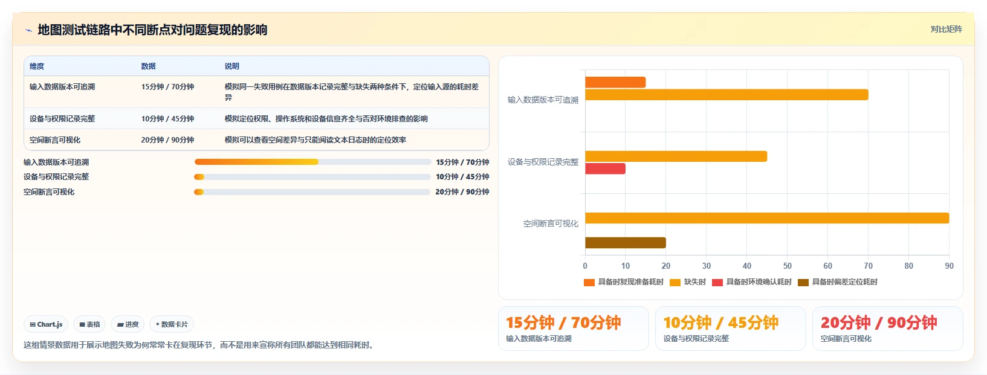The height and width of the screenshot is (375, 987).
Task: Toggle legend item 具备时复现准备耗时
Action: point(624,282)
